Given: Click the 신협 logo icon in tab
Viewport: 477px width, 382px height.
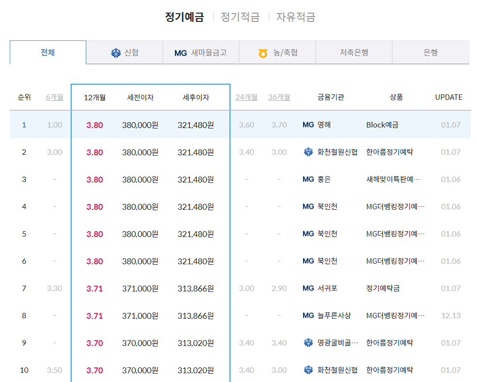Looking at the screenshot, I should point(116,53).
